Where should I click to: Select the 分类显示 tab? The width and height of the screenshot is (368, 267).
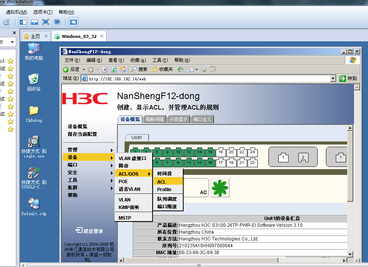pyautogui.click(x=179, y=119)
